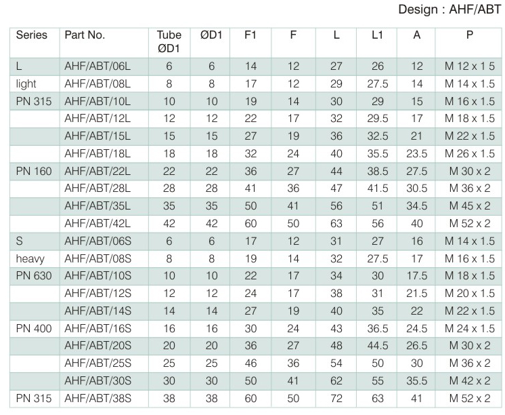The height and width of the screenshot is (415, 505).
Task: Select part number AHF/ABT/14S
Action: 97,311
